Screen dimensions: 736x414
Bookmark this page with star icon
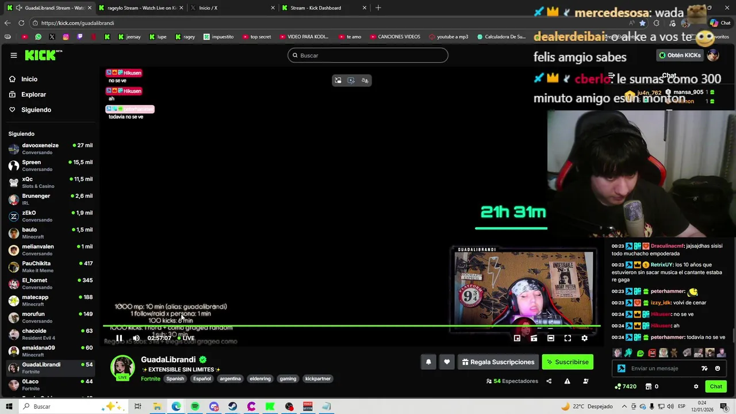click(642, 23)
